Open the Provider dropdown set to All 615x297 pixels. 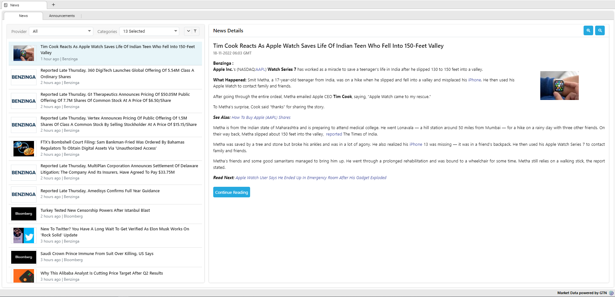pyautogui.click(x=61, y=31)
